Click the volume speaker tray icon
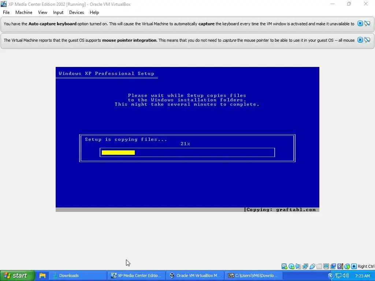Screen dimensions: 375x281 tap(346, 276)
